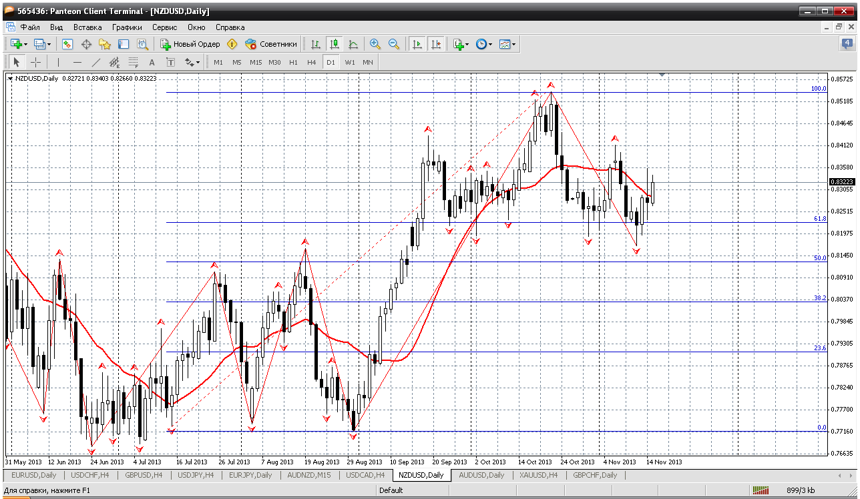The image size is (860, 499).
Task: Open the Indicators list dropdown
Action: coord(461,44)
